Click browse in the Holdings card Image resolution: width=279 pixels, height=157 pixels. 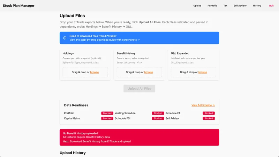[94, 72]
